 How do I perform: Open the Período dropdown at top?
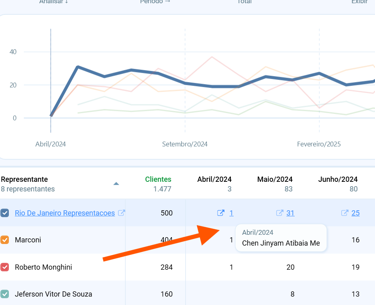click(155, 2)
